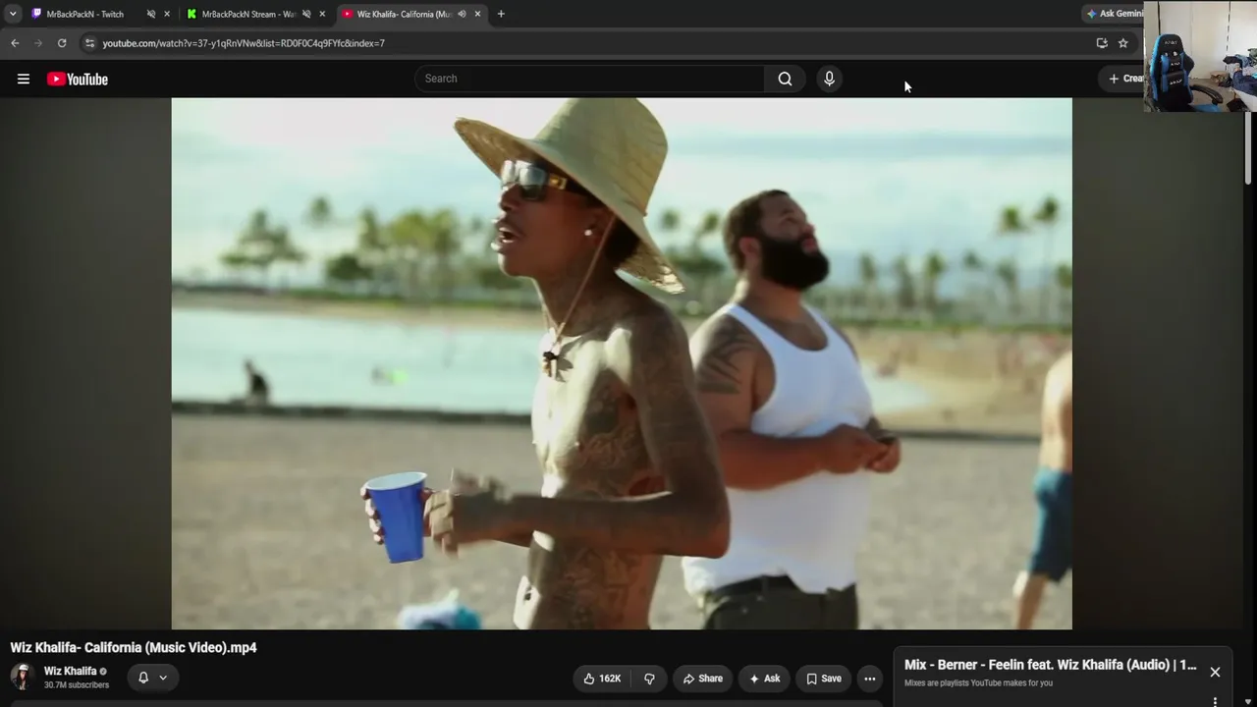Open more actions three-dot menu

(x=870, y=679)
